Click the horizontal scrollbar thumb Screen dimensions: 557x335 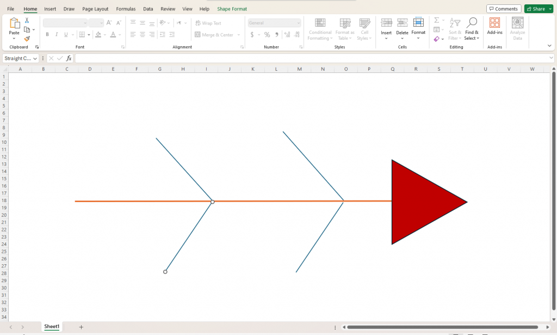point(442,327)
